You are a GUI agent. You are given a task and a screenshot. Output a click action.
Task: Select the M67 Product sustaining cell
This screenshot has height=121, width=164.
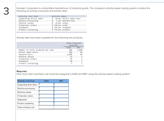click(x=61, y=103)
